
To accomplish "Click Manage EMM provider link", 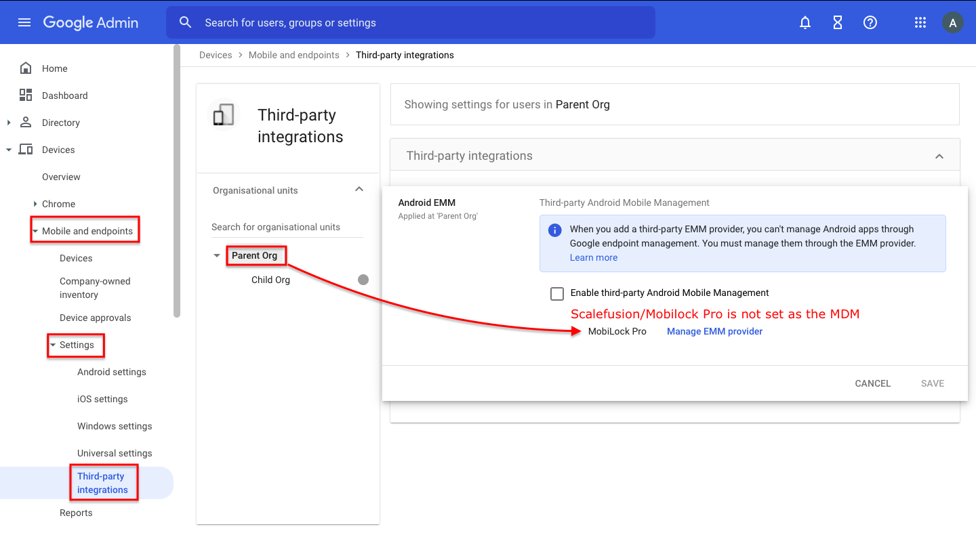I will [714, 331].
